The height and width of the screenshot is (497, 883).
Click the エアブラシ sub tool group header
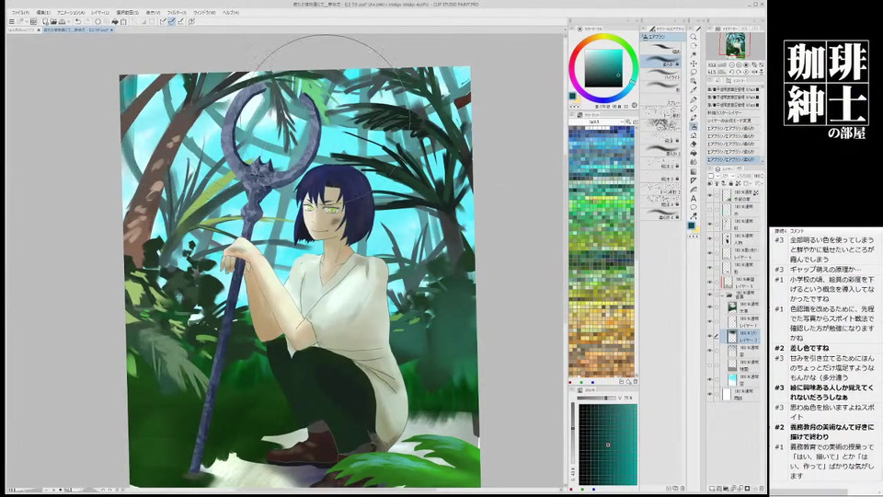click(x=663, y=37)
